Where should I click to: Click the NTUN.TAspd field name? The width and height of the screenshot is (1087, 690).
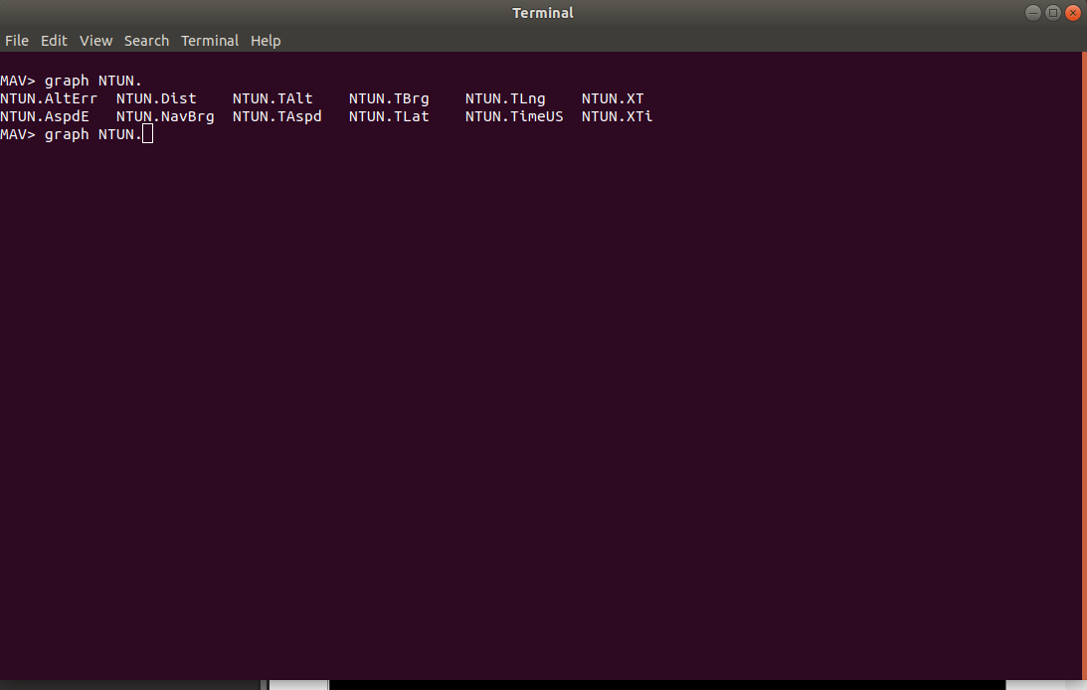(x=277, y=116)
